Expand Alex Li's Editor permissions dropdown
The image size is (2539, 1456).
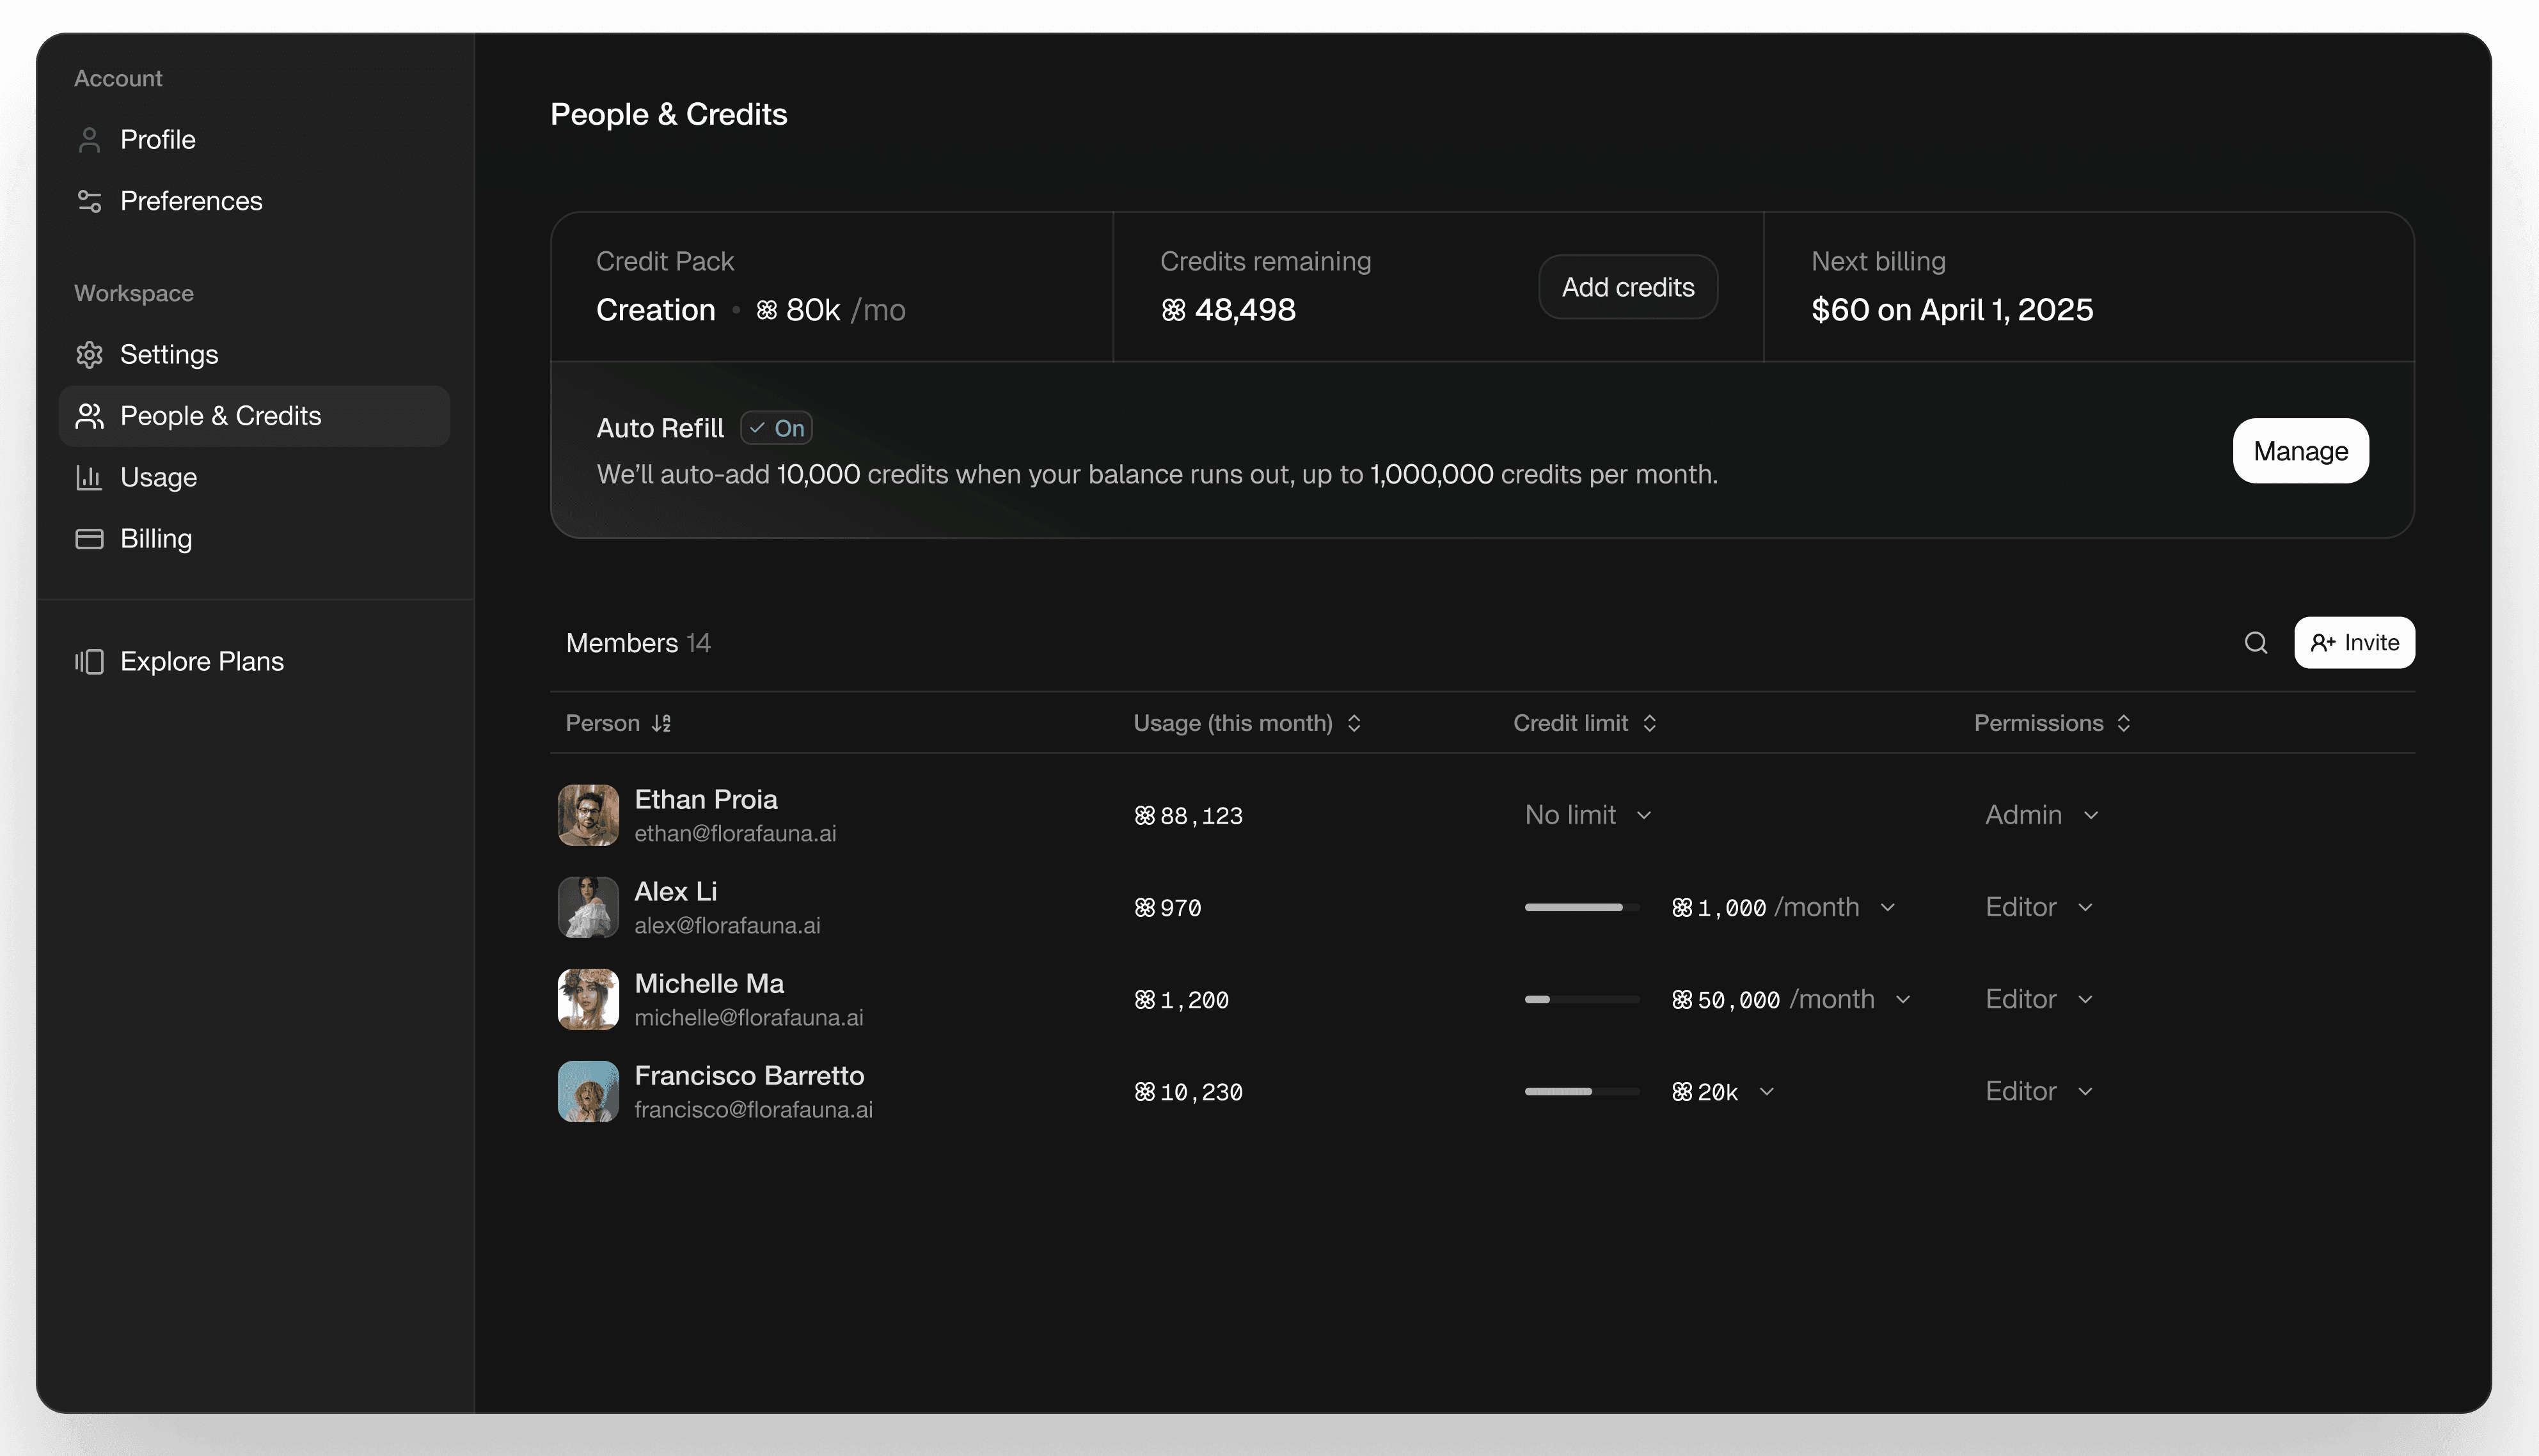pyautogui.click(x=2039, y=907)
